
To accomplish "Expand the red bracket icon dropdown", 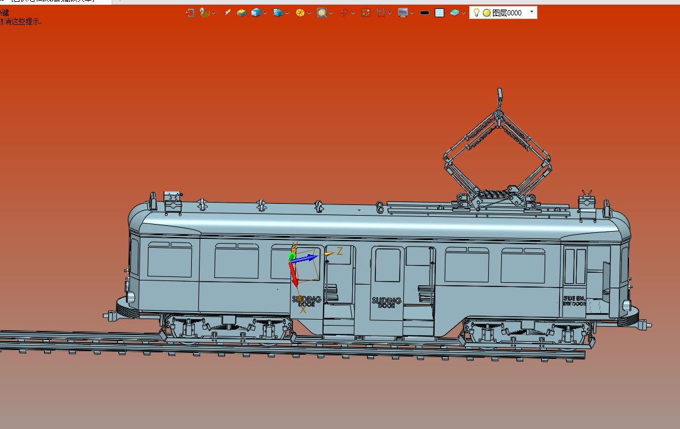I will pos(390,14).
